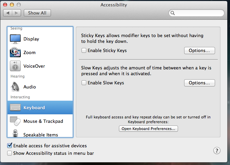Open Mouse & Trackpad icon
This screenshot has height=165, width=230.
[15, 121]
